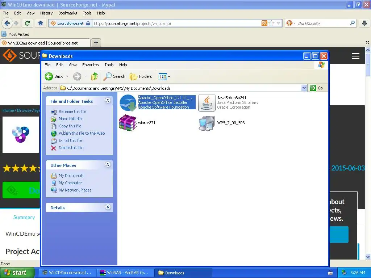371x278 pixels.
Task: Click Delete this file
Action: pos(71,148)
